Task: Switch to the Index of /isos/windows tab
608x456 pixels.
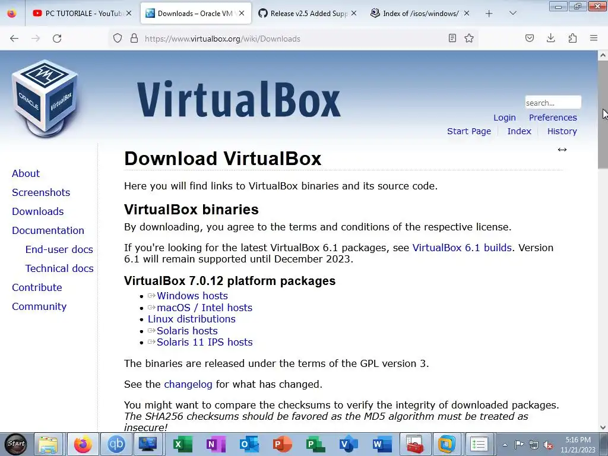Action: click(420, 13)
